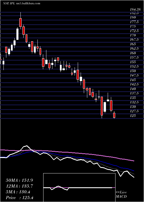
Task: Click the 152.5 price axis label
Action: (x=134, y=66)
